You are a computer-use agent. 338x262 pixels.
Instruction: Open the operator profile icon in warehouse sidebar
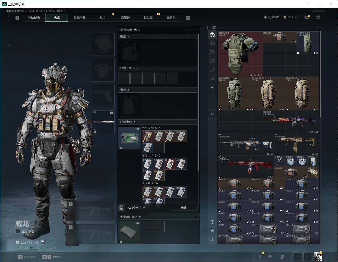coord(212,222)
